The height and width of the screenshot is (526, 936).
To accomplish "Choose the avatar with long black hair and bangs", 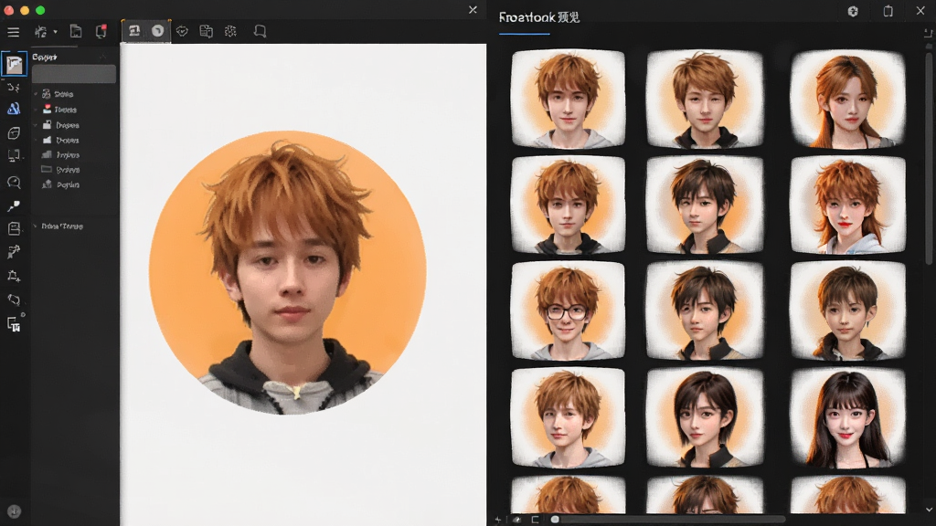I will pos(847,417).
